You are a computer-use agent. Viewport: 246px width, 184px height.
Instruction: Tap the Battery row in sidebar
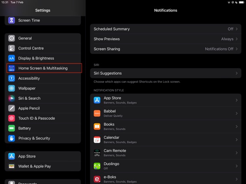(43, 128)
